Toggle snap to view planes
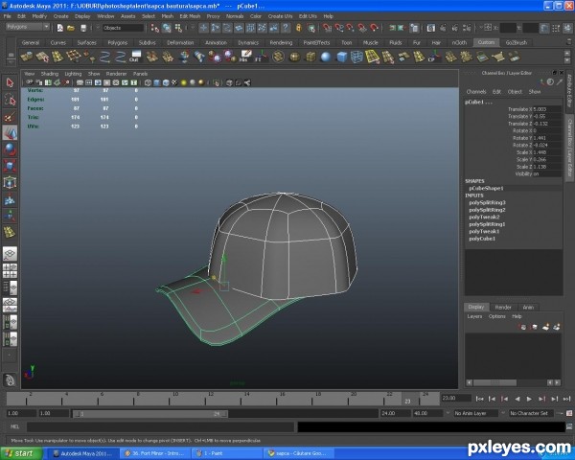 coord(362,28)
